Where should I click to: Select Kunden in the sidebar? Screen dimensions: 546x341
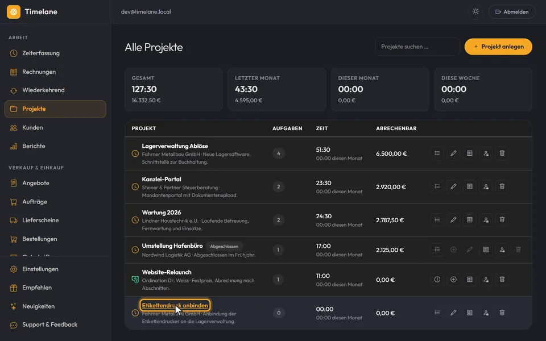[55, 128]
